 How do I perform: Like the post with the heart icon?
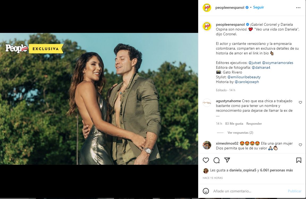click(206, 160)
